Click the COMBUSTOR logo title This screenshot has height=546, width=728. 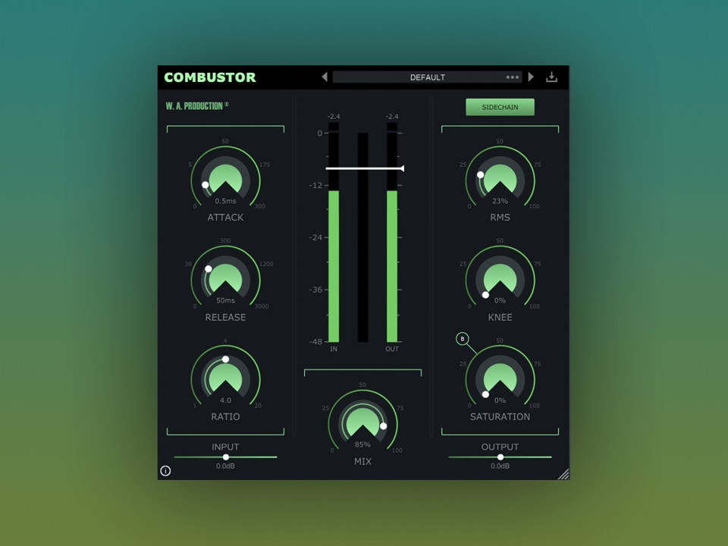pyautogui.click(x=210, y=77)
